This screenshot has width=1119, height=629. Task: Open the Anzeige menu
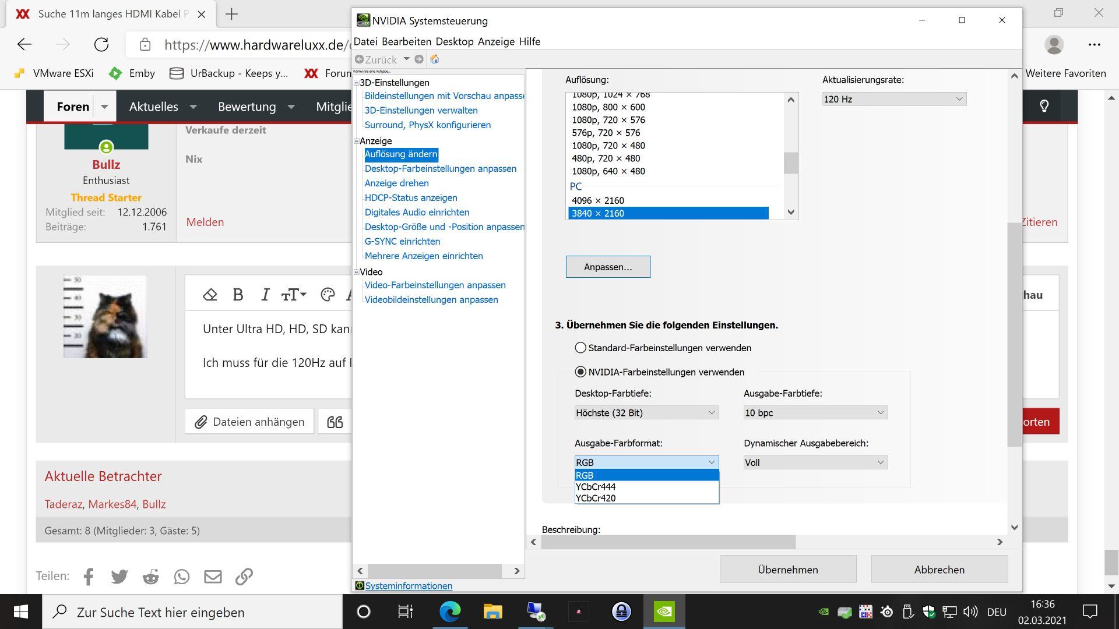pyautogui.click(x=496, y=41)
